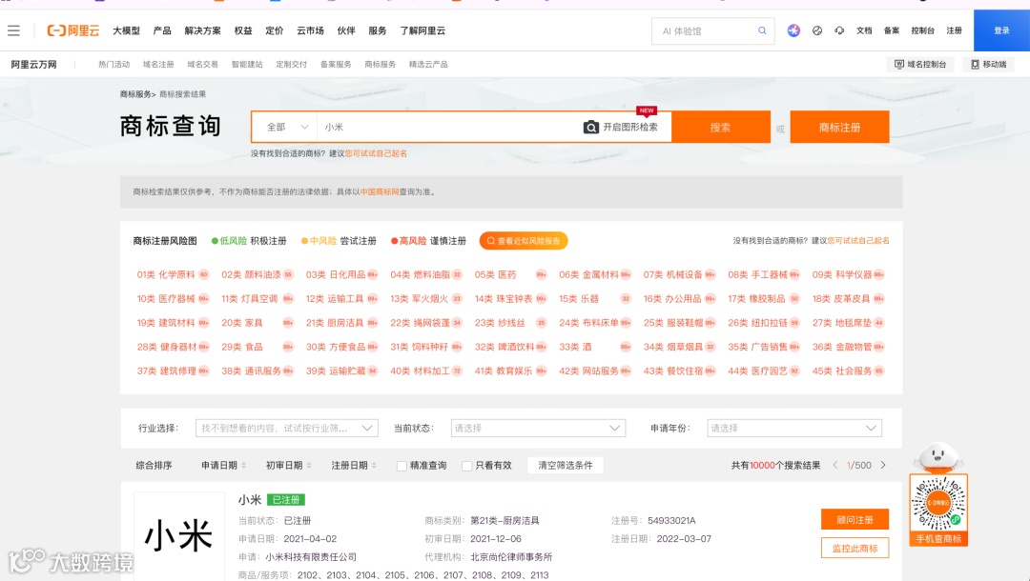The width and height of the screenshot is (1030, 581).
Task: Click the orange 搜索 button
Action: coord(721,127)
